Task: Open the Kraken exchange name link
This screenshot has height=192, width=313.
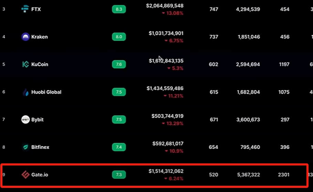Action: coord(40,37)
